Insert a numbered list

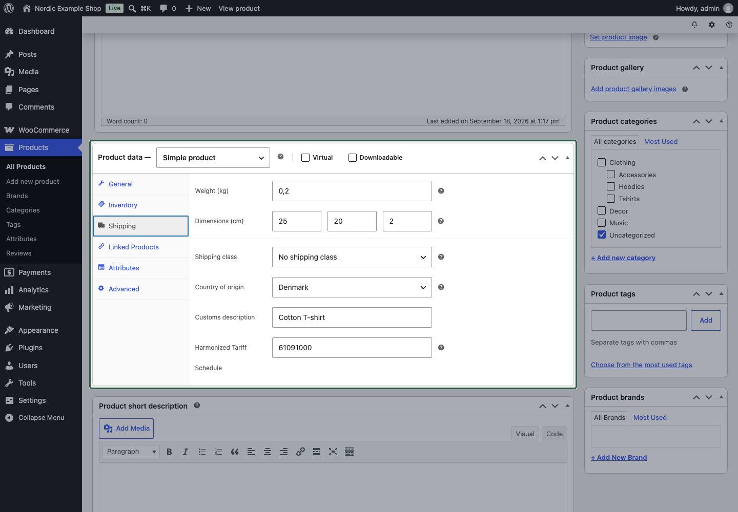(x=218, y=452)
